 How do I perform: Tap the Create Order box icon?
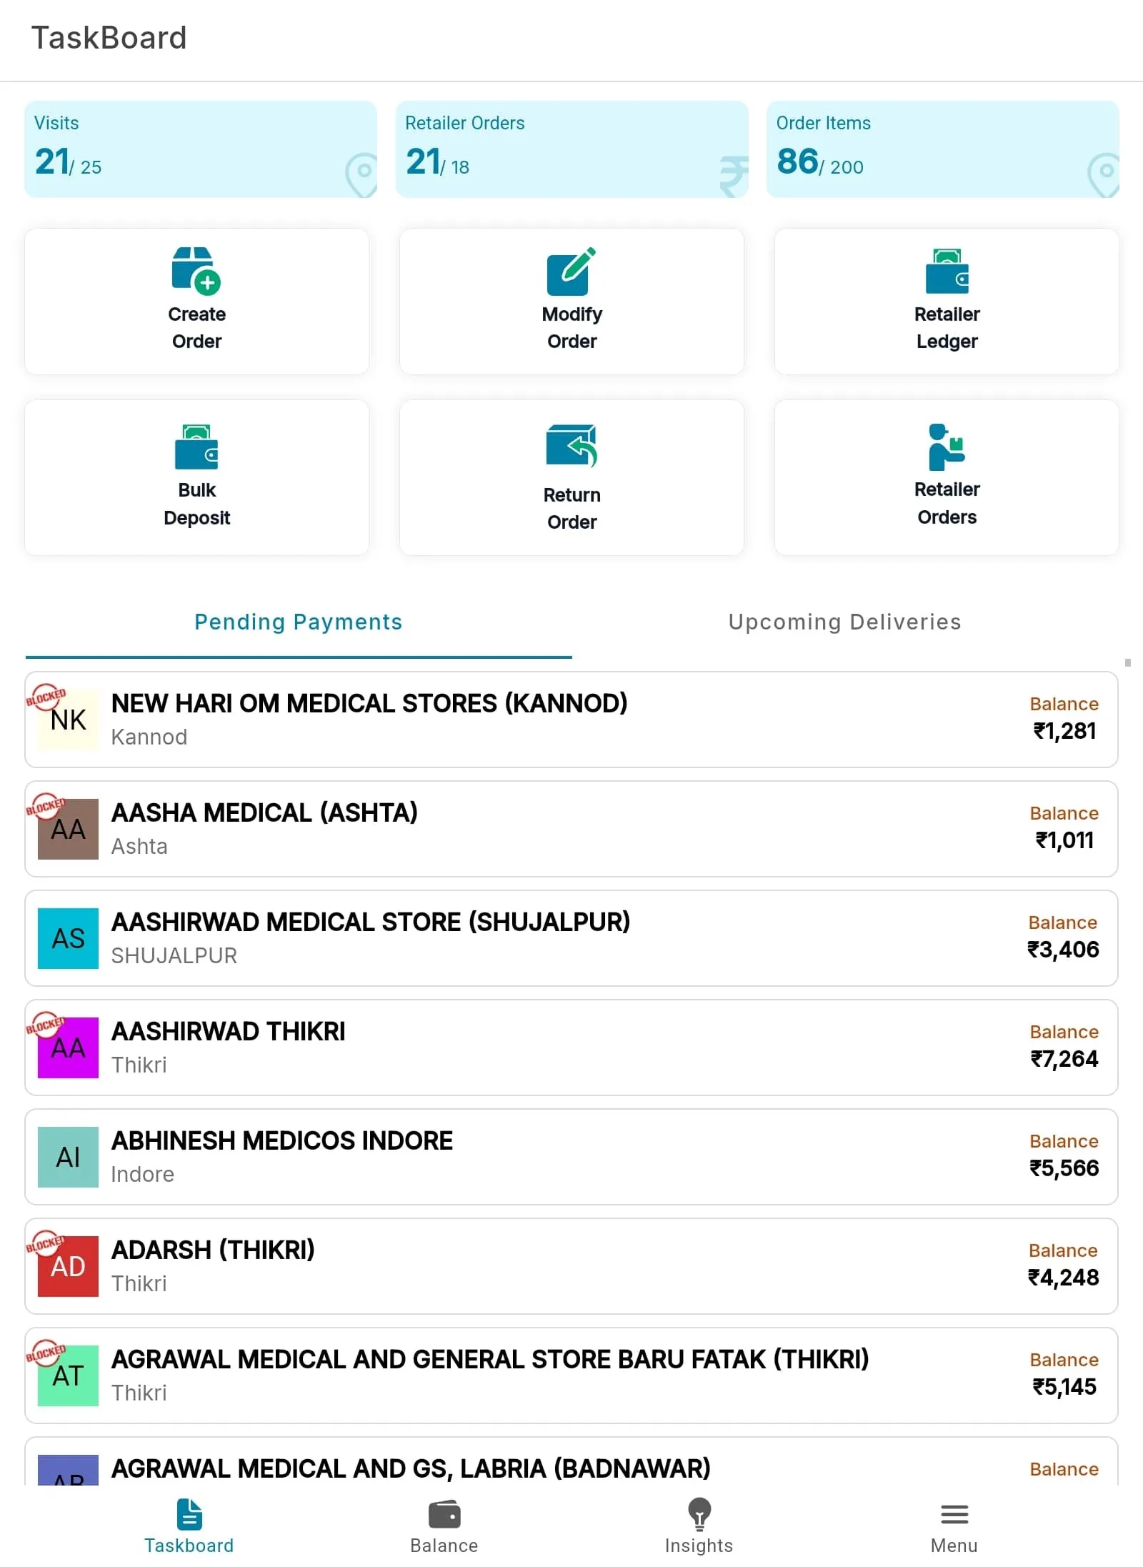[196, 271]
